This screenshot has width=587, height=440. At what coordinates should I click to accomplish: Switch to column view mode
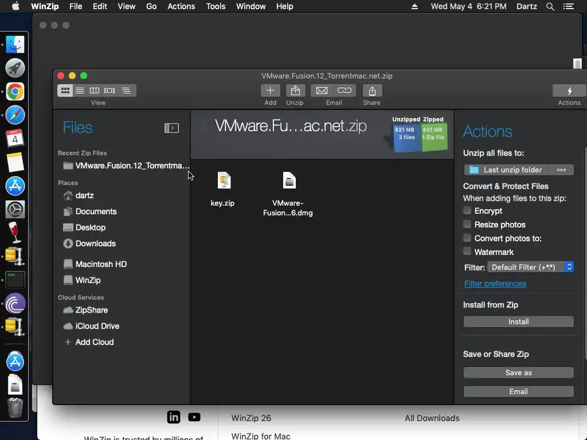point(95,91)
